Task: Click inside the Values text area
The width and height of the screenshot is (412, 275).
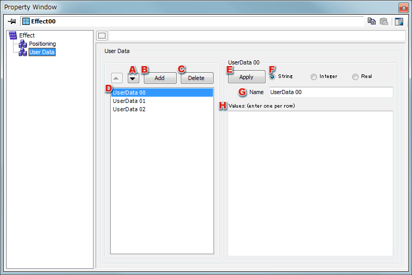Action: tap(310, 182)
